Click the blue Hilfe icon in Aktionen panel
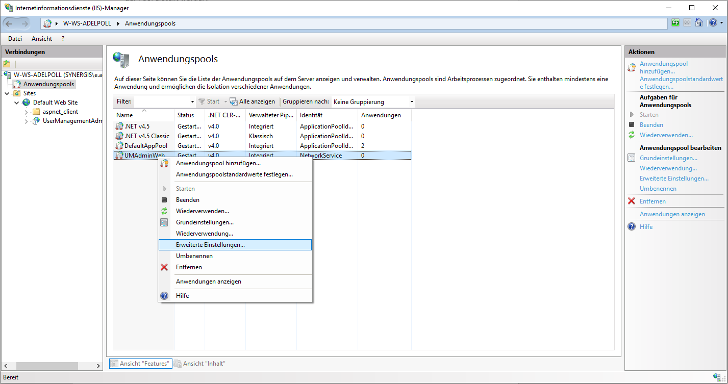 [x=632, y=227]
